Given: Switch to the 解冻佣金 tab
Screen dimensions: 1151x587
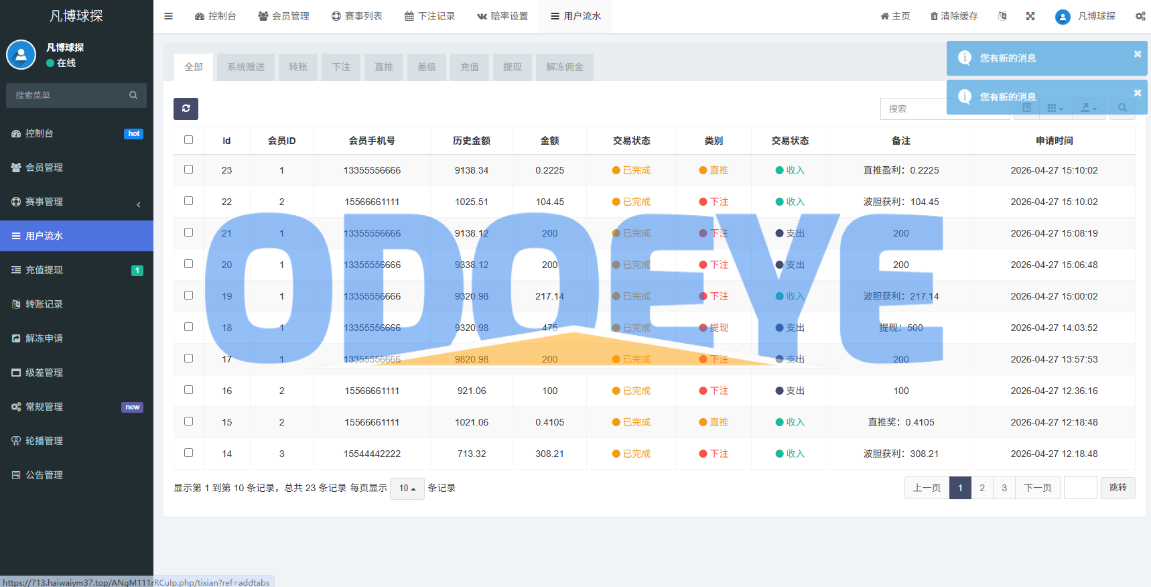Looking at the screenshot, I should (x=565, y=67).
